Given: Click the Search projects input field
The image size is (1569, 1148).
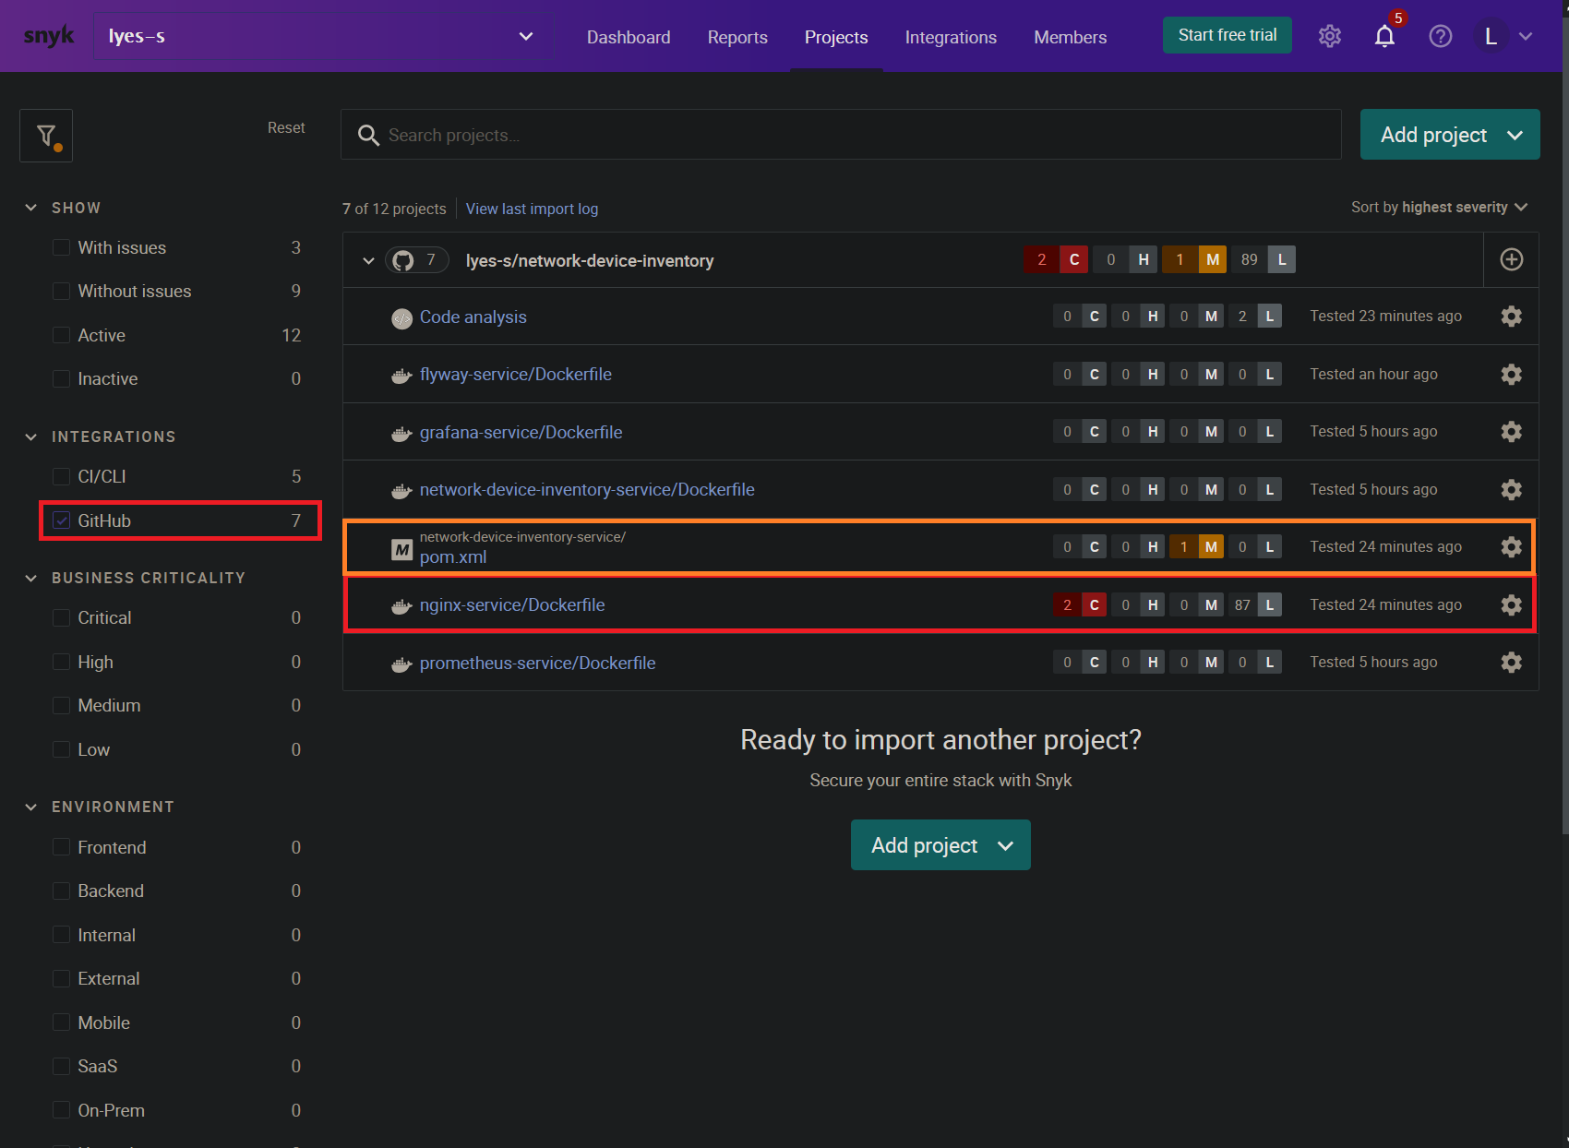Looking at the screenshot, I should [x=841, y=135].
